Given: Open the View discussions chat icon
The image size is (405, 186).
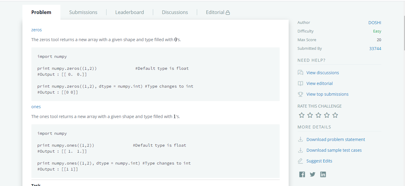Looking at the screenshot, I should [300, 72].
